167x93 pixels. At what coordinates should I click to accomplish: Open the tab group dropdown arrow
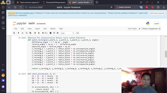click(x=13, y=2)
